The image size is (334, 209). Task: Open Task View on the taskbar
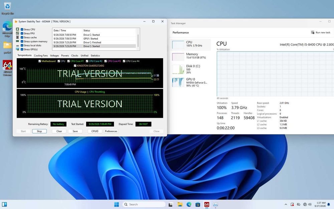[x=171, y=205]
